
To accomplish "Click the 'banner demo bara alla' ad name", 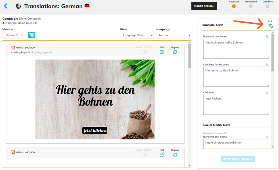I will [x=23, y=23].
